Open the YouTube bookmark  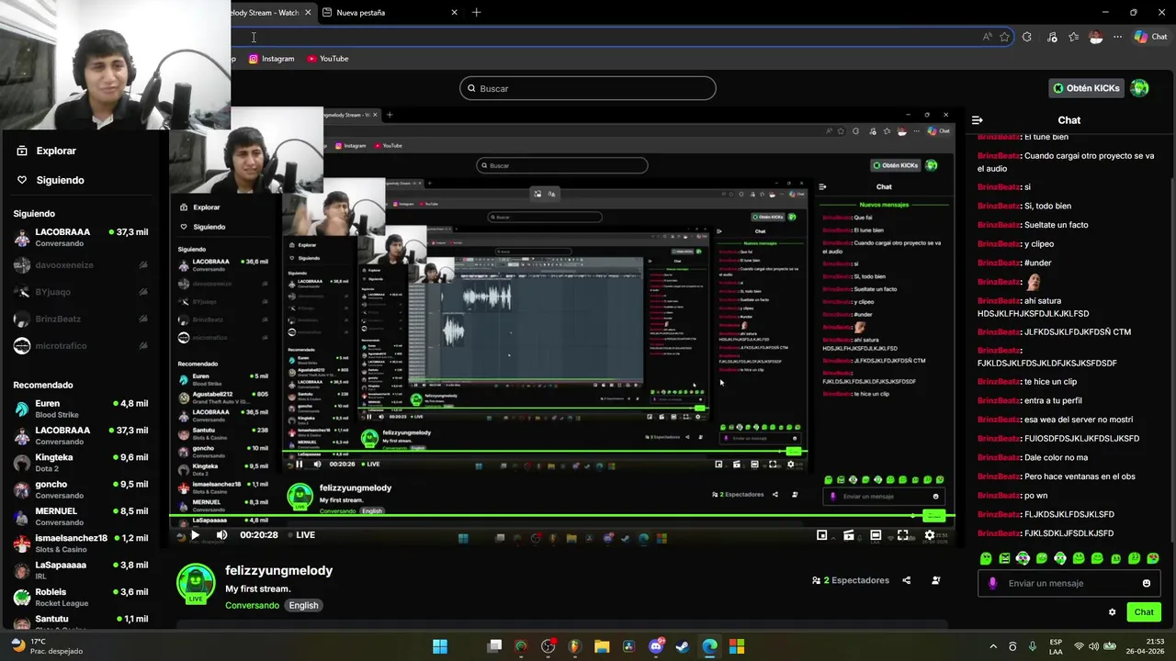tap(328, 59)
